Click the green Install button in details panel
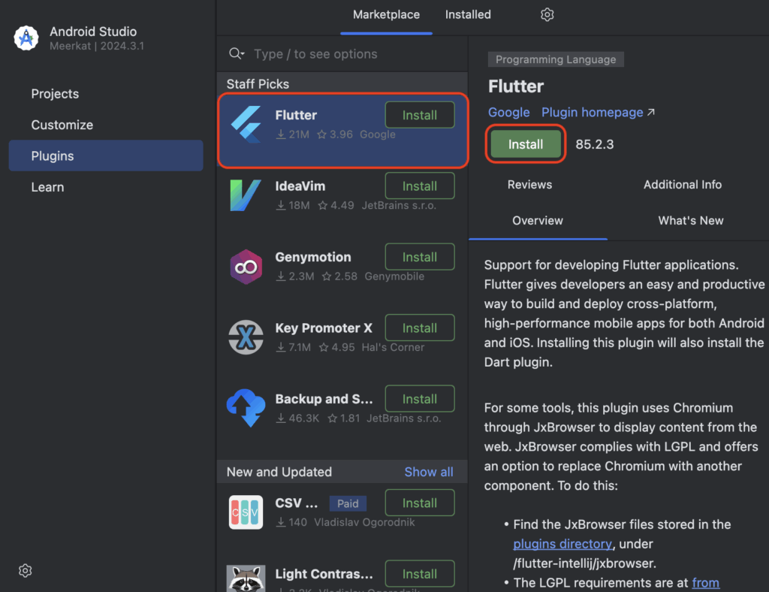The width and height of the screenshot is (769, 592). click(x=526, y=144)
